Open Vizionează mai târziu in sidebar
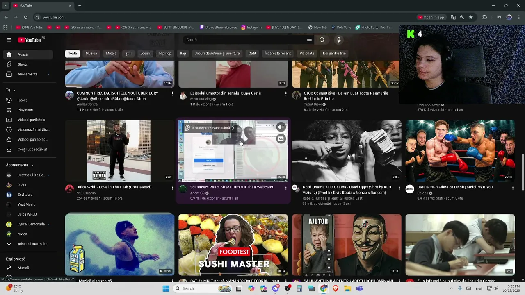 28,129
